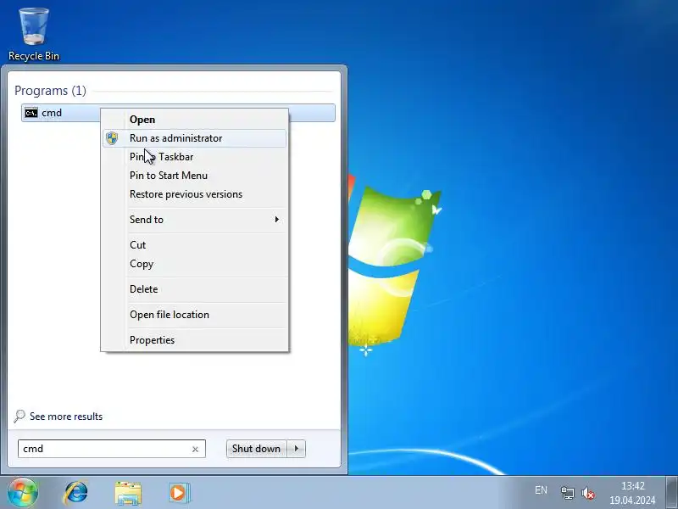Select Restore previous versions

coord(195,194)
